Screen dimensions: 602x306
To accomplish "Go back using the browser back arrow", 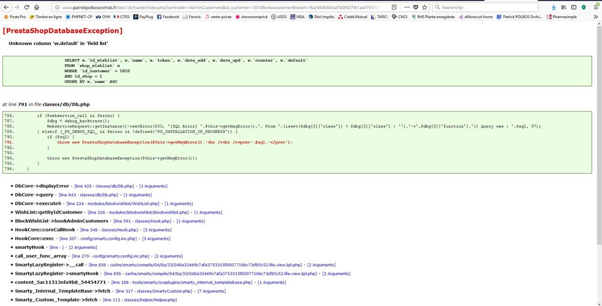I will [7, 7].
